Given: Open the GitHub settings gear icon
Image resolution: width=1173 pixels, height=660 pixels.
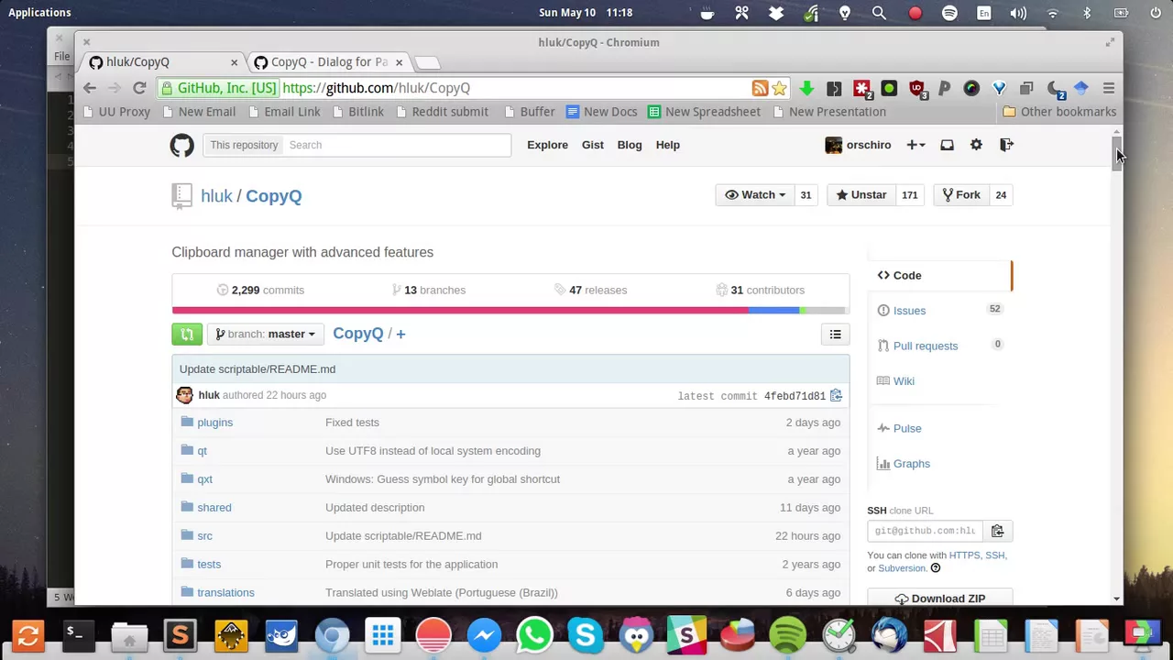Looking at the screenshot, I should pos(976,145).
